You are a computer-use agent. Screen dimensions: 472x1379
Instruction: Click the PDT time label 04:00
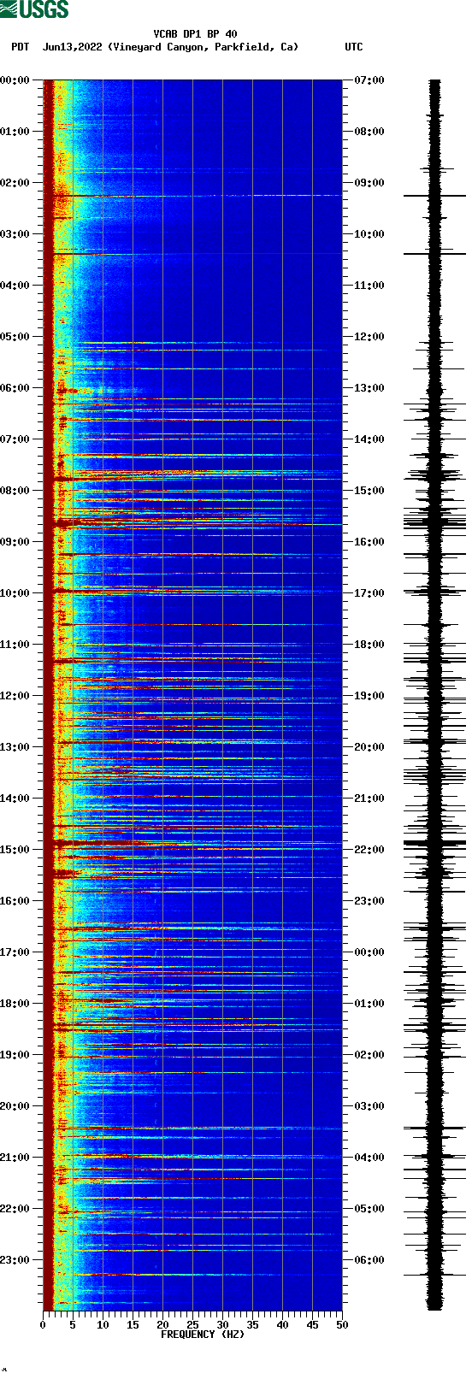click(x=15, y=286)
